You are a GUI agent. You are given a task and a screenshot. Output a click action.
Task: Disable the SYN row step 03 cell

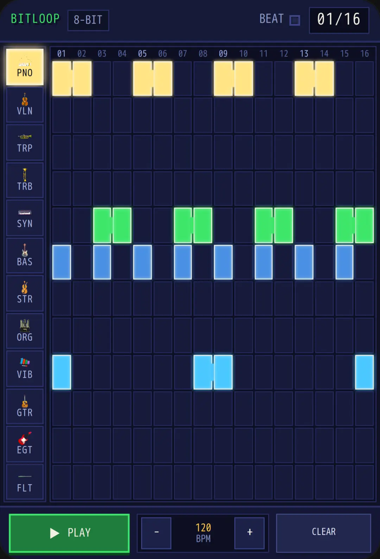102,225
